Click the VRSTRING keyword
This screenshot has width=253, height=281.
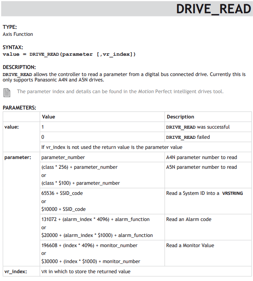(x=233, y=193)
